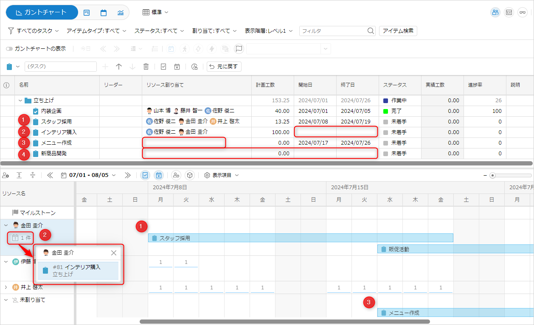Click the trash delete icon
This screenshot has width=534, height=325.
click(146, 67)
